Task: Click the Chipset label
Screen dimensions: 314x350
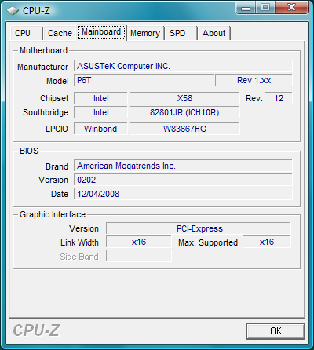Action: pyautogui.click(x=54, y=98)
